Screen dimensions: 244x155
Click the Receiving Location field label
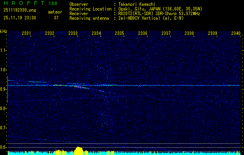(90, 9)
